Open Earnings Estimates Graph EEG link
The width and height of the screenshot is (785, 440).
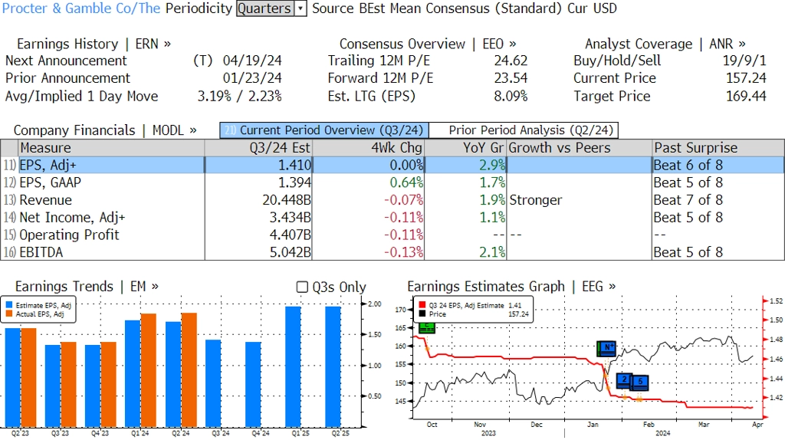pos(511,287)
